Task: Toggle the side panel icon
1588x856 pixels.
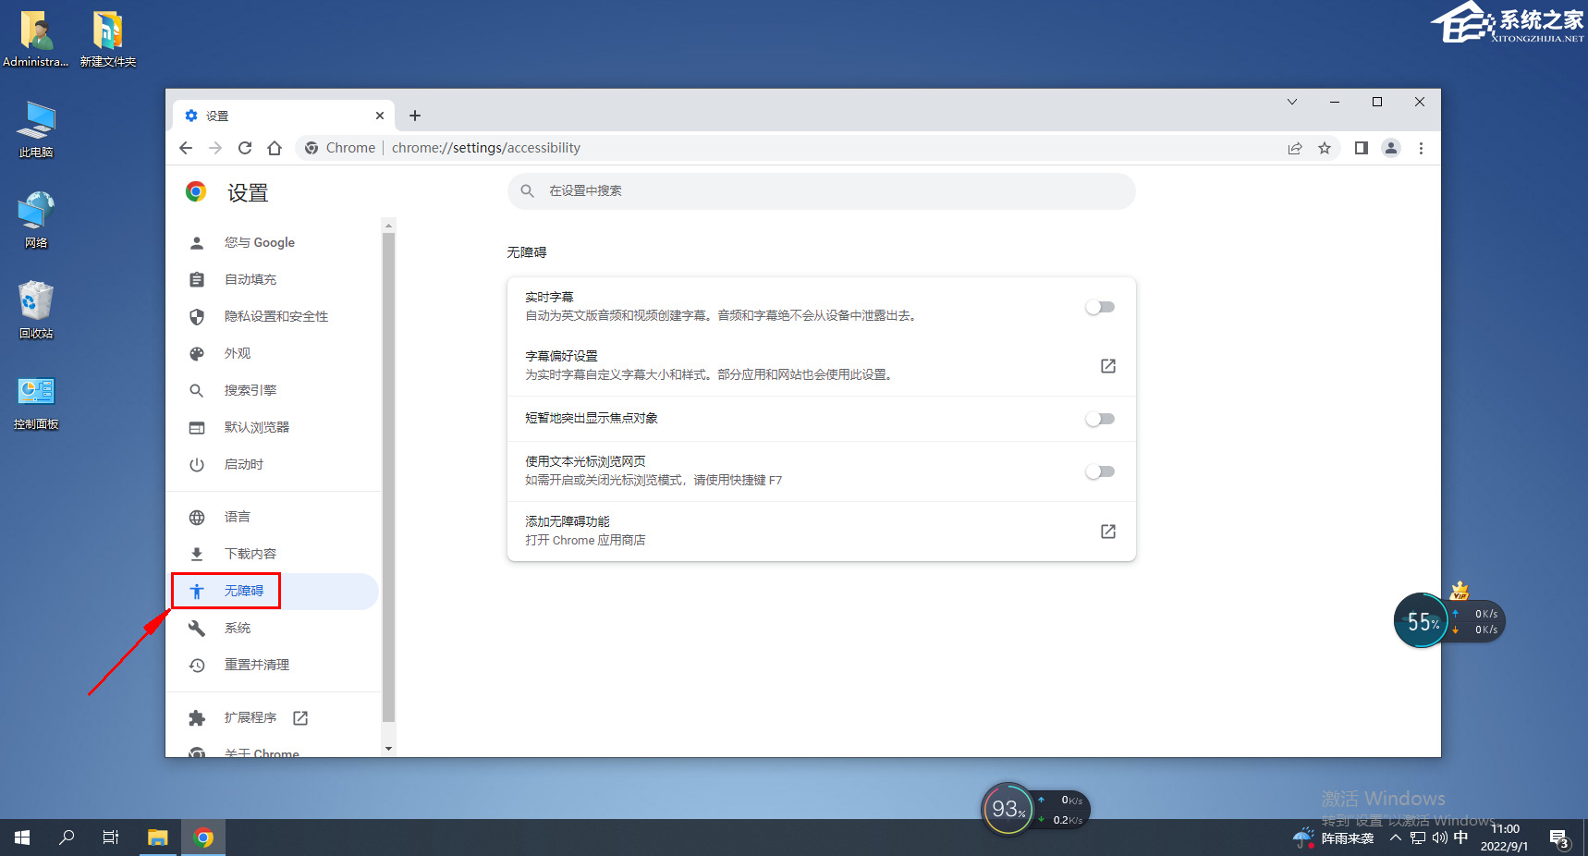Action: coord(1361,148)
